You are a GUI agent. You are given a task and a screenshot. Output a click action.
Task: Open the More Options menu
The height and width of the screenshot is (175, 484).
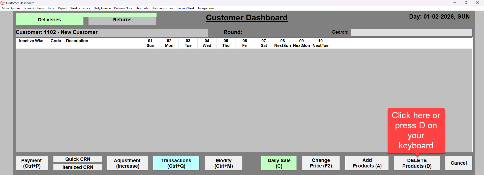click(x=11, y=8)
